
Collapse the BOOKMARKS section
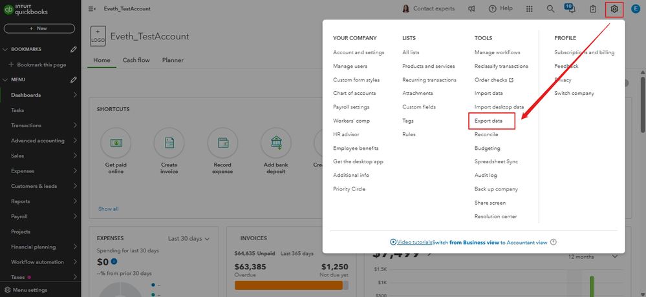5,50
